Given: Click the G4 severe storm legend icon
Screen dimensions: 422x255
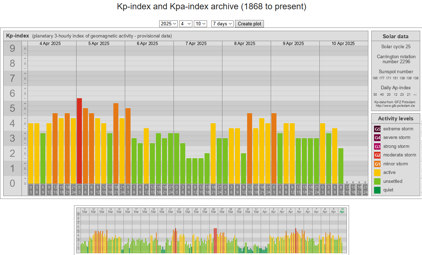Looking at the screenshot, I should (377, 137).
